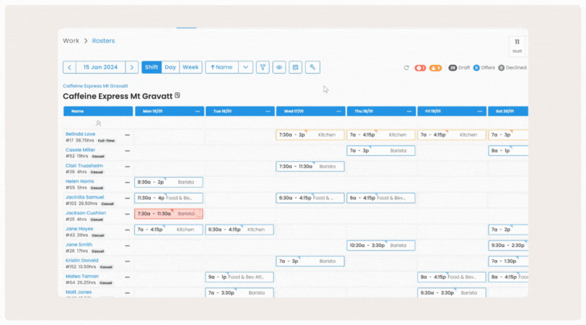Open the roster filter funnel icon
Viewport: 586px width, 325px height.
coord(263,67)
